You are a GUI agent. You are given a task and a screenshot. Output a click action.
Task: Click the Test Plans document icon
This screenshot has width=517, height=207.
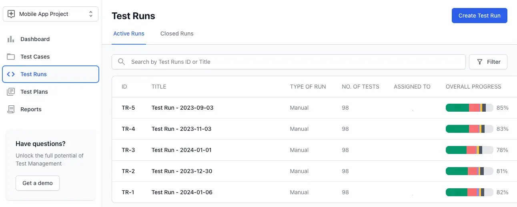coord(11,92)
